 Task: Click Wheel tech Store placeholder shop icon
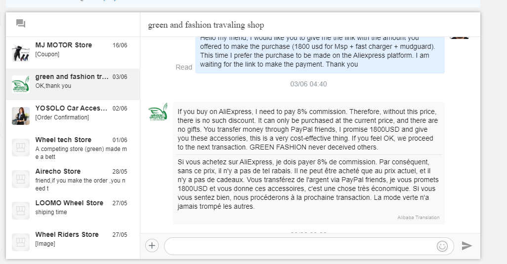(x=21, y=148)
